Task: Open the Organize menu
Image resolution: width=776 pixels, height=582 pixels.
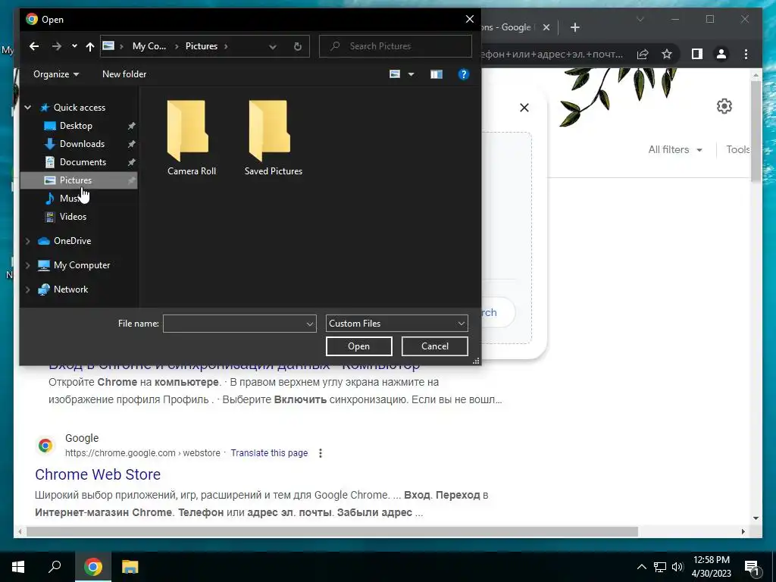Action: [56, 74]
